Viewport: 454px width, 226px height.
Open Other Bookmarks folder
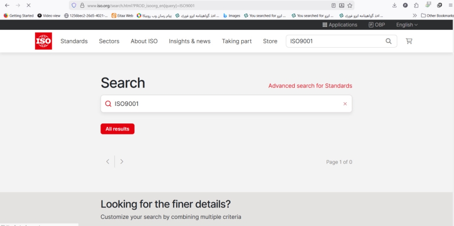point(437,15)
